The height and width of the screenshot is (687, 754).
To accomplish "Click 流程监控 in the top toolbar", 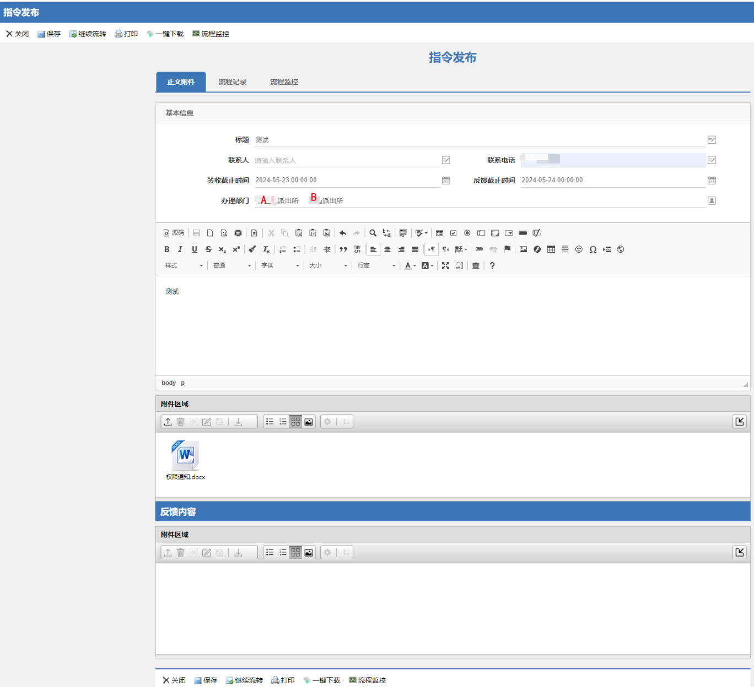I will click(x=211, y=34).
